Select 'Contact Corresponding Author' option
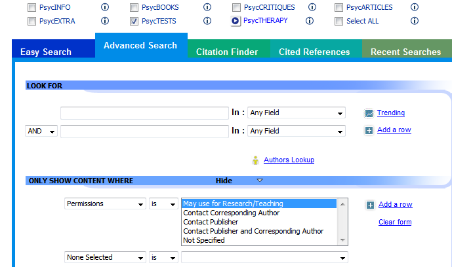Viewport: 452px width, 267px height. [x=259, y=213]
